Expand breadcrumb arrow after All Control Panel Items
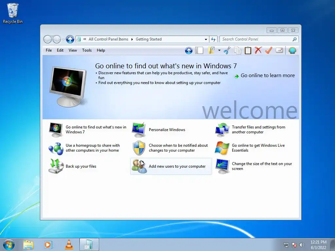The height and width of the screenshot is (251, 335). pyautogui.click(x=132, y=39)
